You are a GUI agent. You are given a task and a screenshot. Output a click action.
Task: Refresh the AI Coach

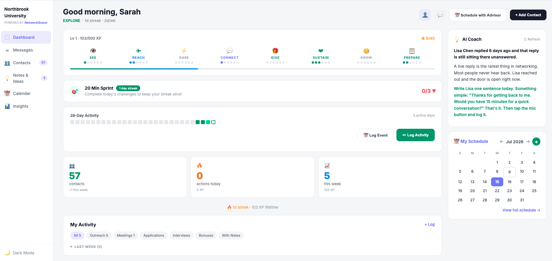(532, 39)
